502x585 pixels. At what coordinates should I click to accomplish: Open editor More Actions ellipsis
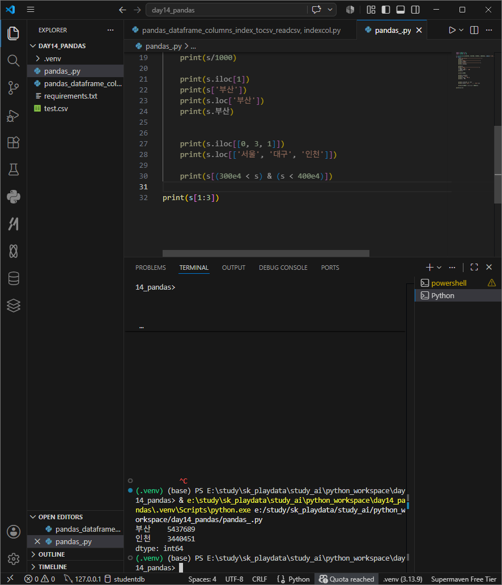coord(489,30)
